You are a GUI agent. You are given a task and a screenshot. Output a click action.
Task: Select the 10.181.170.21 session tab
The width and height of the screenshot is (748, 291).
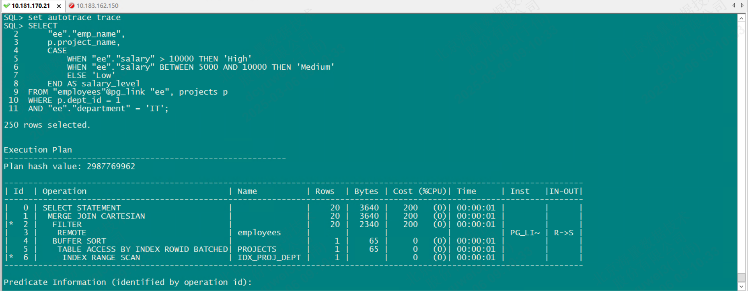coord(30,6)
